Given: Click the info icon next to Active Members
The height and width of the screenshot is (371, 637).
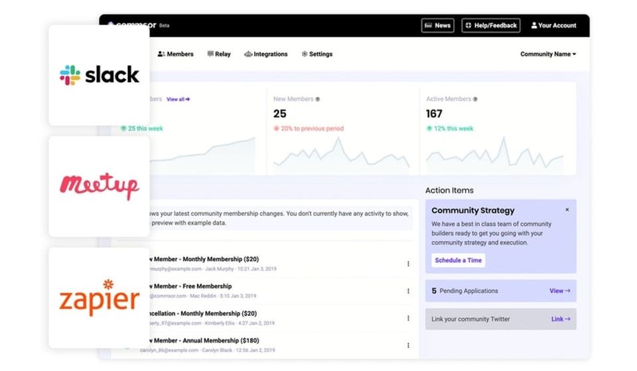Looking at the screenshot, I should pyautogui.click(x=475, y=99).
